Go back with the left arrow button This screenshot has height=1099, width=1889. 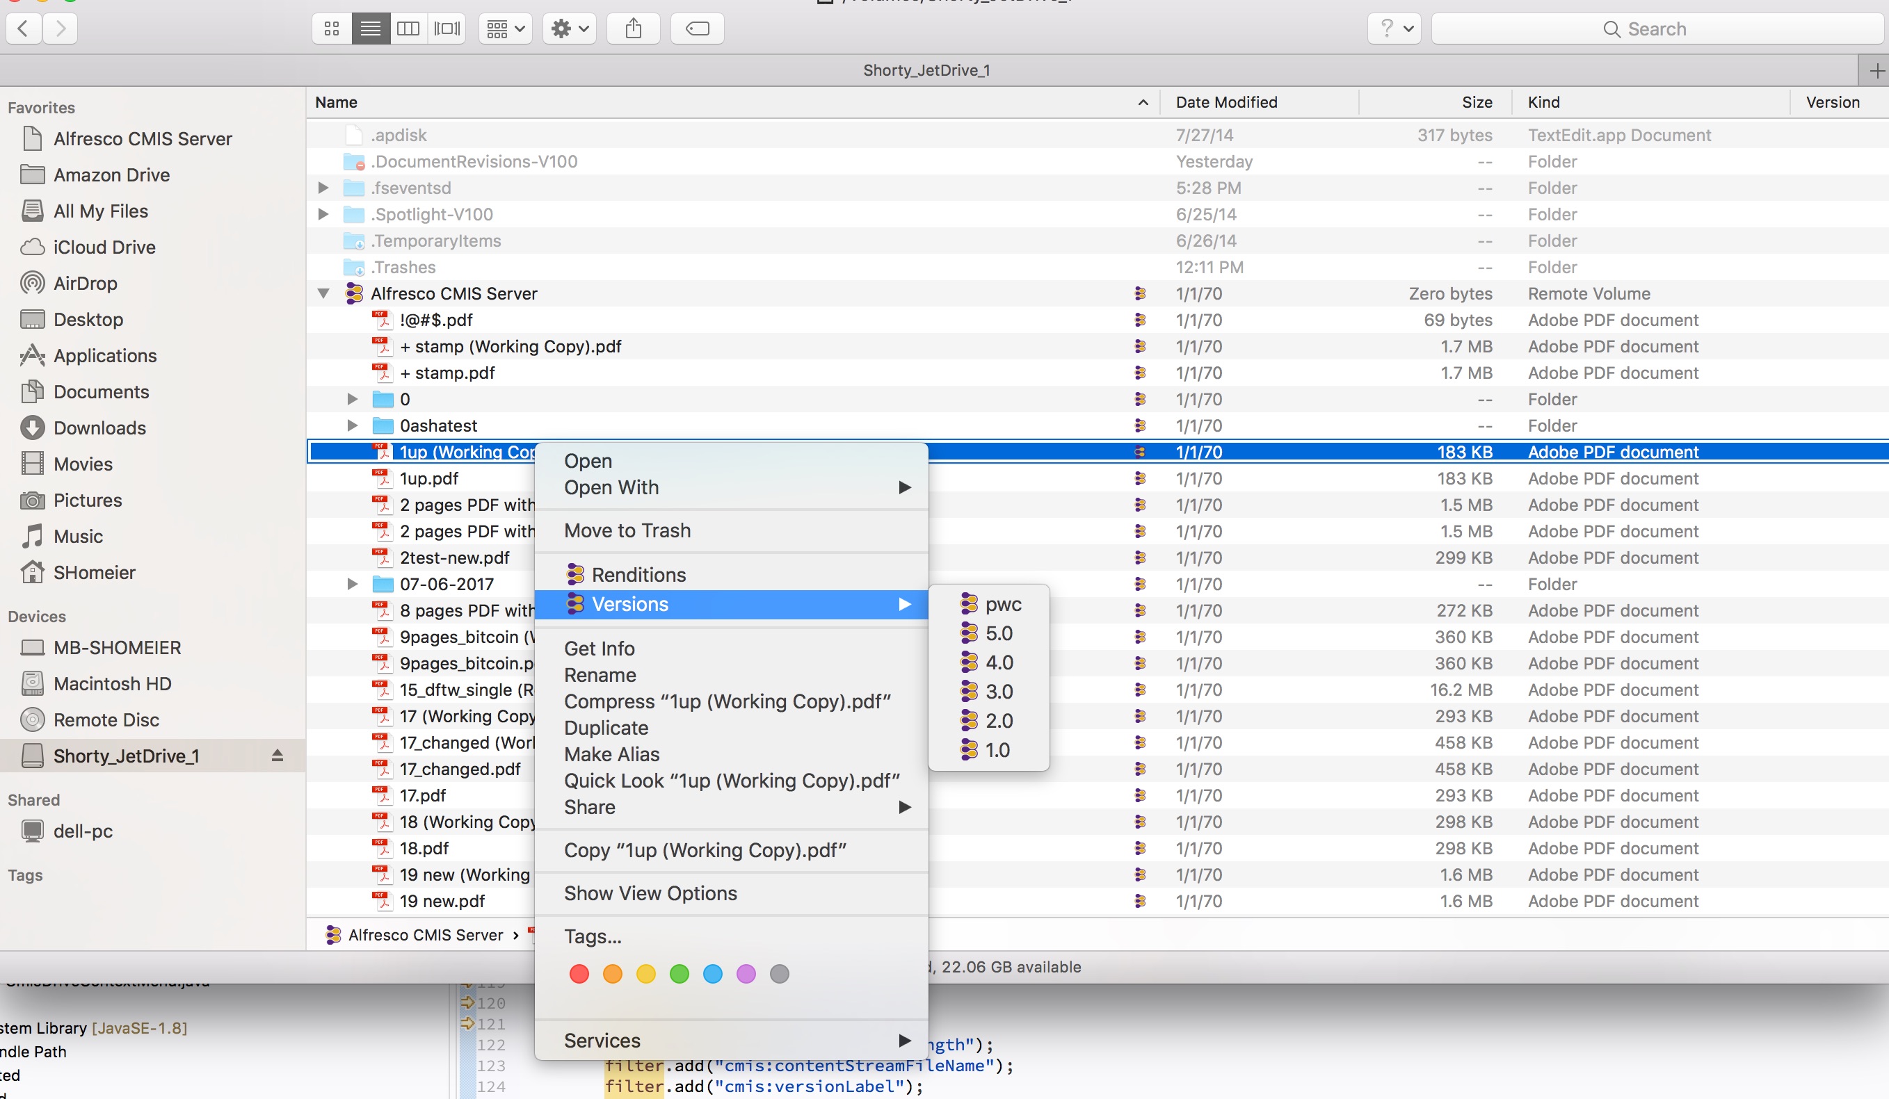click(24, 29)
